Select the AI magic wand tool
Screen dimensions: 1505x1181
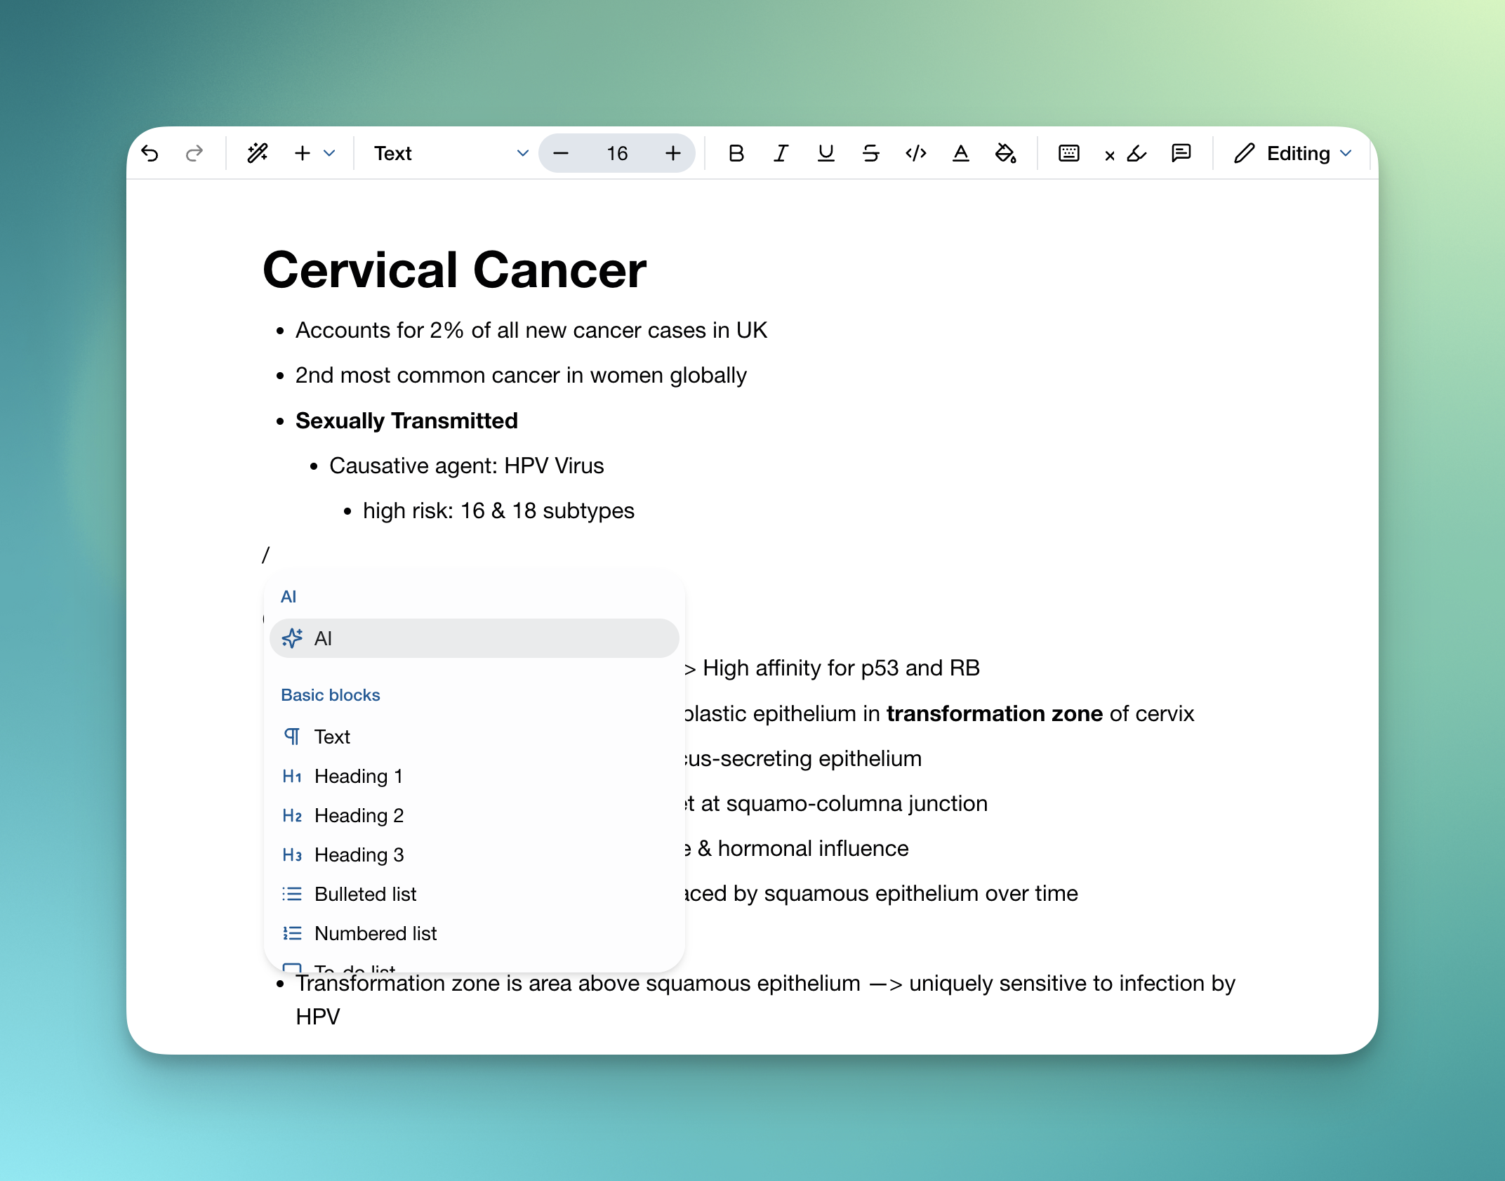click(257, 153)
